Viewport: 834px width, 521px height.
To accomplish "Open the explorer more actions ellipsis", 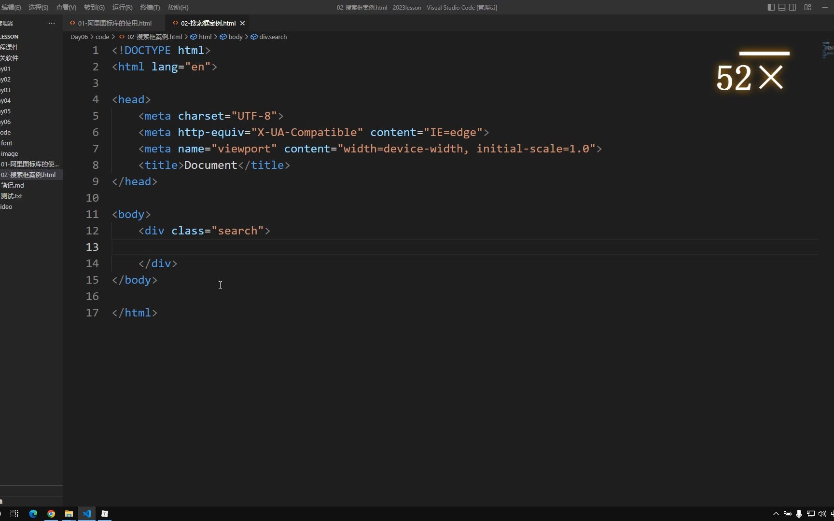I will (x=52, y=23).
